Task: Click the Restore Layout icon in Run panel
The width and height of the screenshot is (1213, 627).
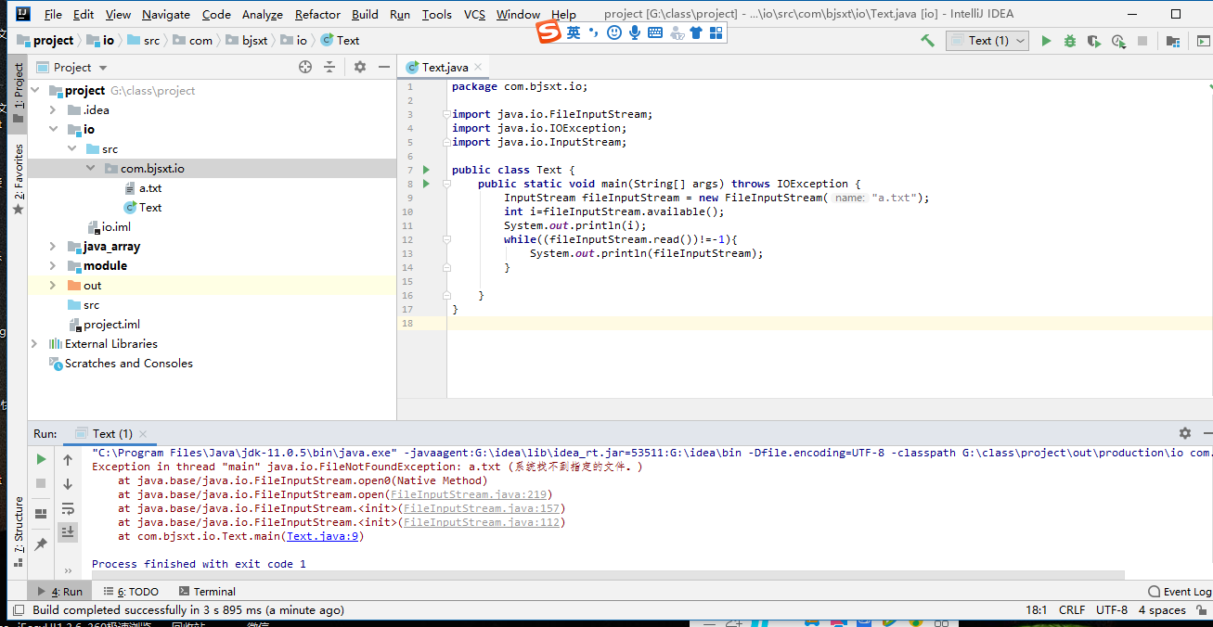Action: pos(41,514)
